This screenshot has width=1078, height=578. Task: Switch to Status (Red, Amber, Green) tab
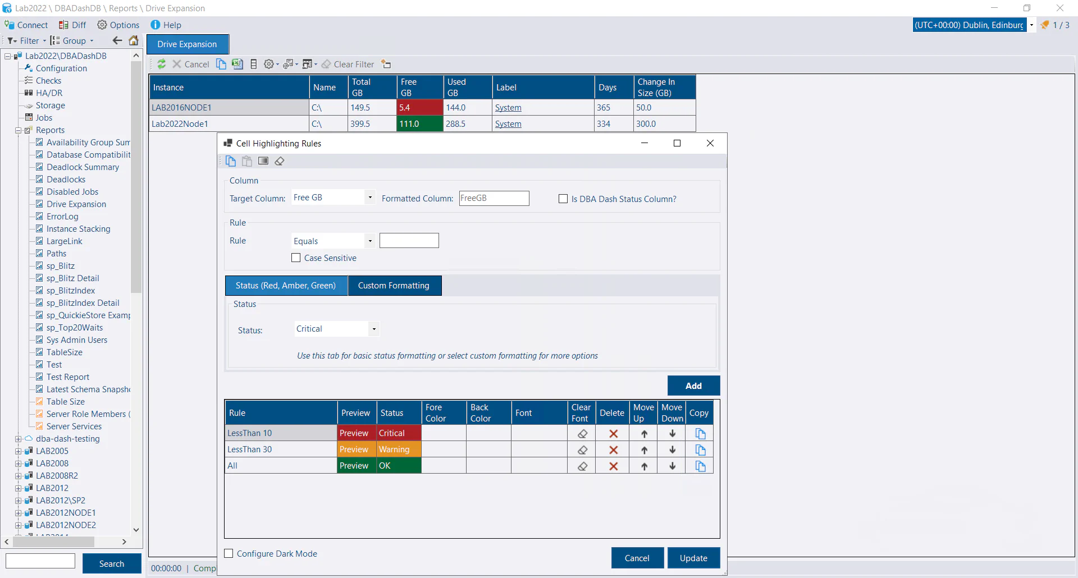coord(286,286)
